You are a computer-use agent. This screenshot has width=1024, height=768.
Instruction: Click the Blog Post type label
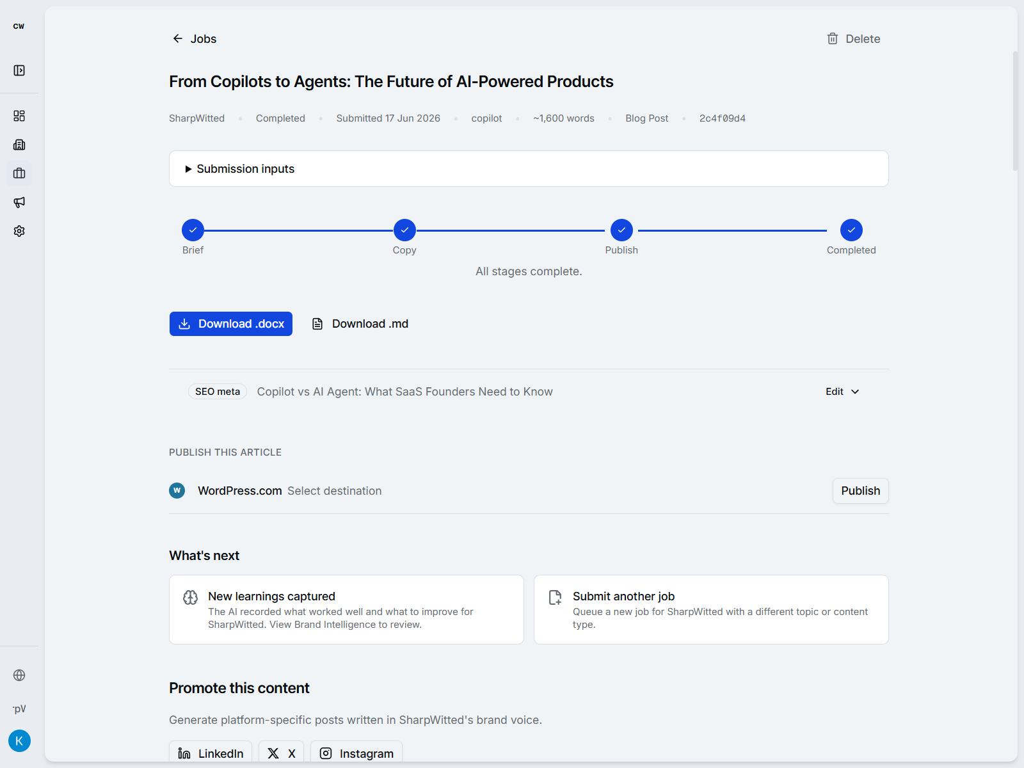[646, 118]
